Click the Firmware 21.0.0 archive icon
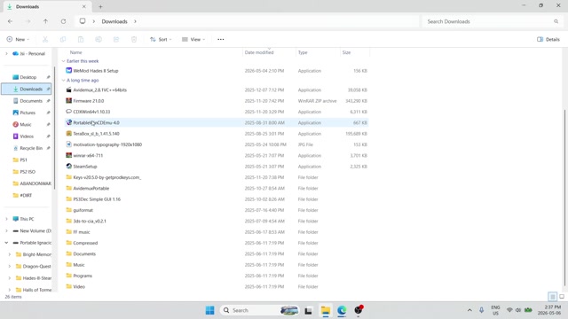568x319 pixels. [x=69, y=100]
